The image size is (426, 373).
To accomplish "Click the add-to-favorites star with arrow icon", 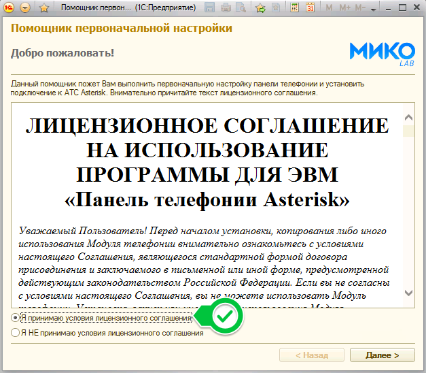I will (x=260, y=8).
